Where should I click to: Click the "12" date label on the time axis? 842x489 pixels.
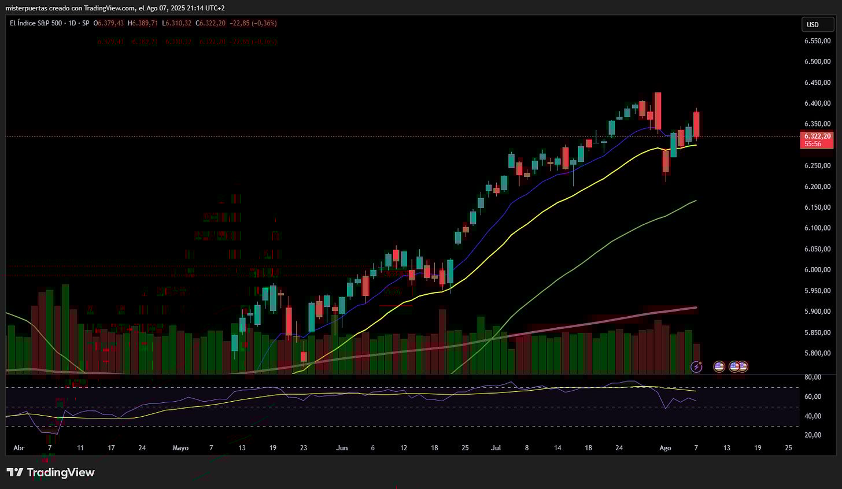pyautogui.click(x=404, y=448)
